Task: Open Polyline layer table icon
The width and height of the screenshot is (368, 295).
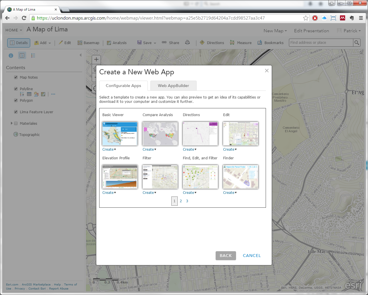Action: pyautogui.click(x=29, y=94)
